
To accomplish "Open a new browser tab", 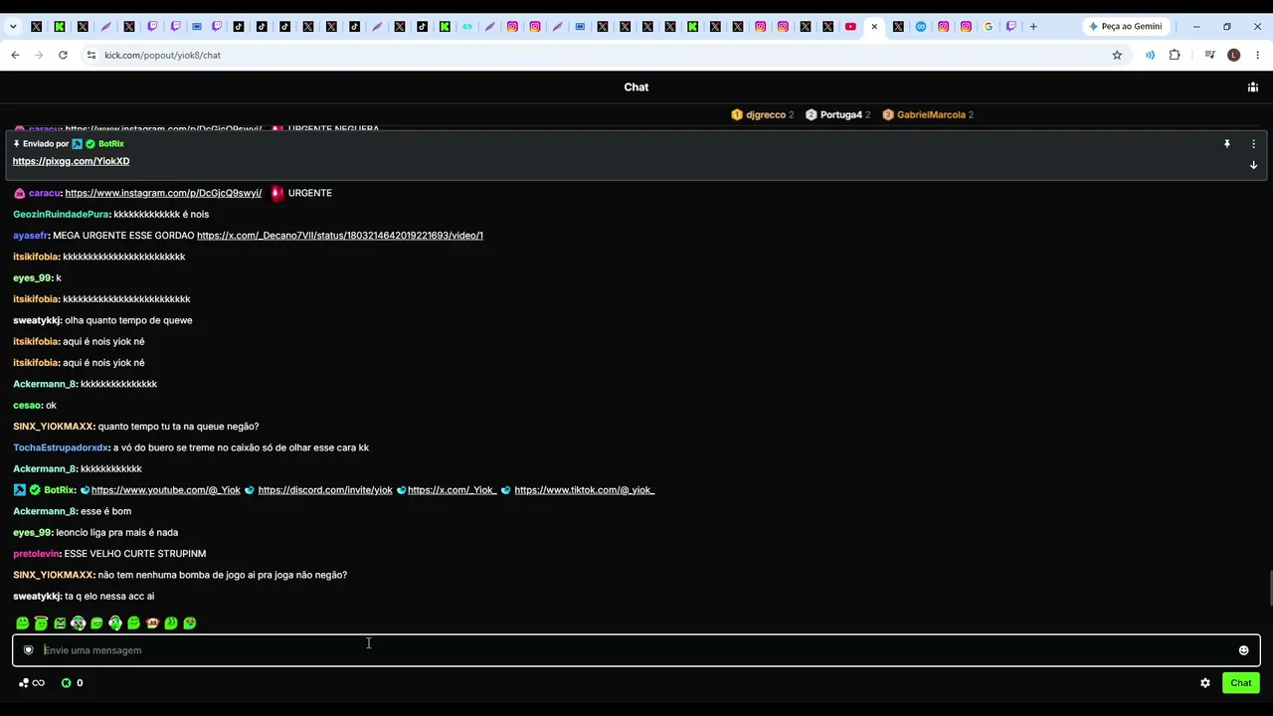I will tap(1033, 27).
